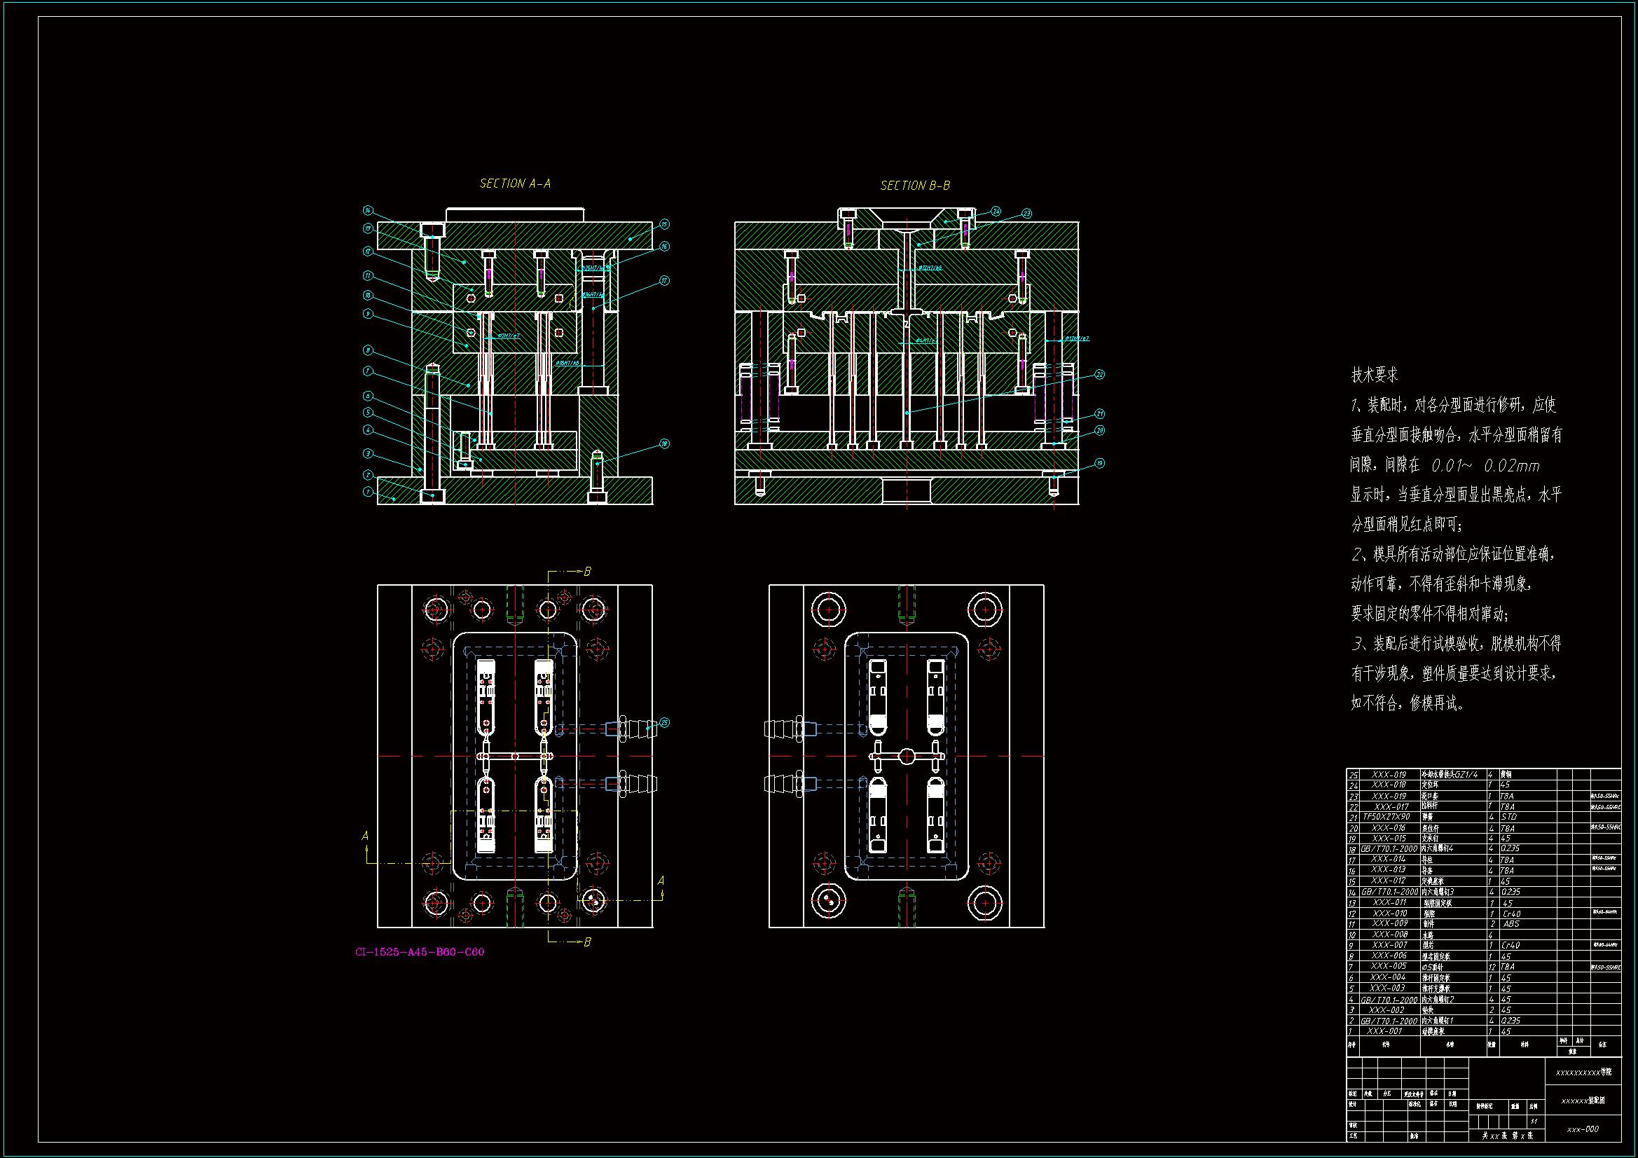Select the xxx-000 drawing number cell

tap(1583, 1129)
